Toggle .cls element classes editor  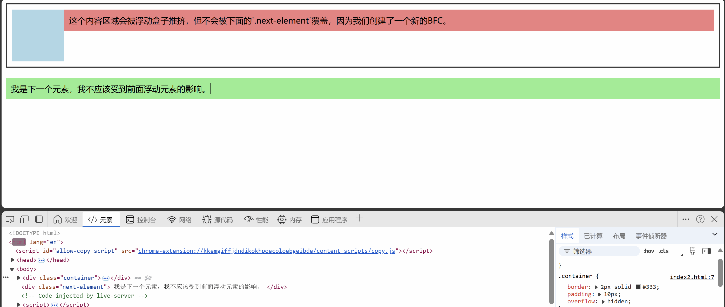663,251
